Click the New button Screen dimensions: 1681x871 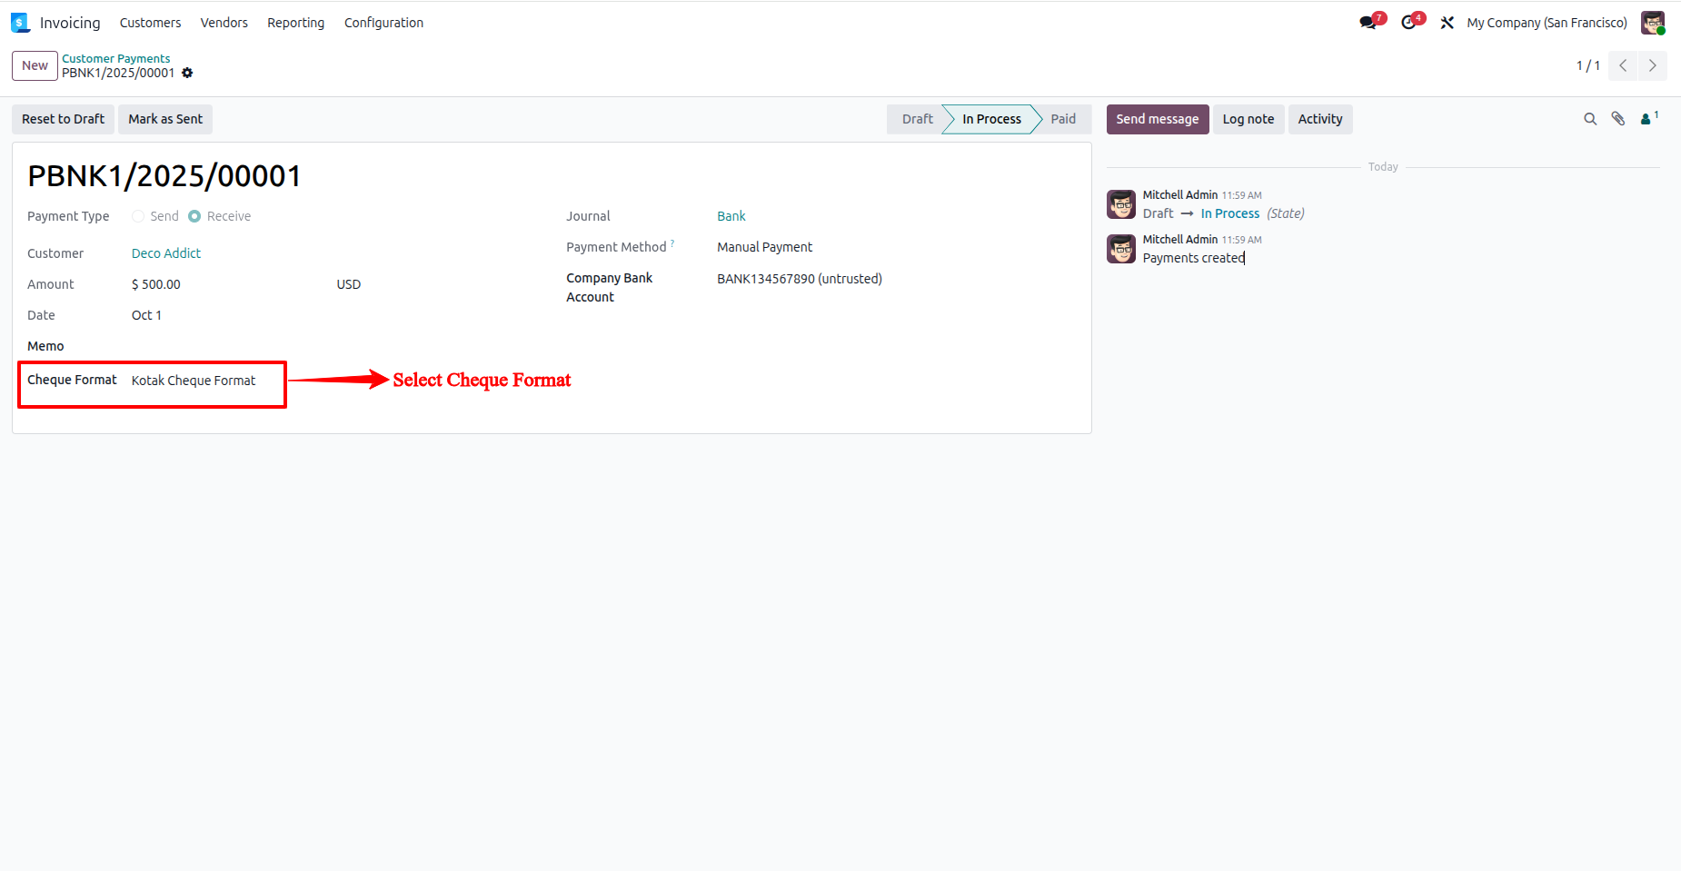(35, 65)
